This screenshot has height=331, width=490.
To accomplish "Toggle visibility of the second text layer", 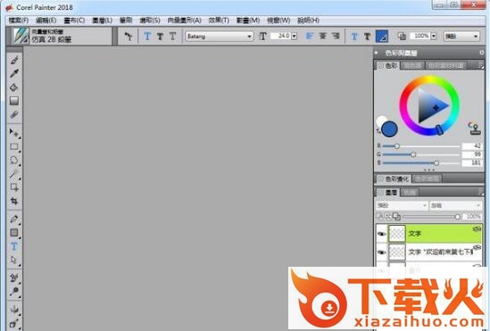I will pos(381,252).
